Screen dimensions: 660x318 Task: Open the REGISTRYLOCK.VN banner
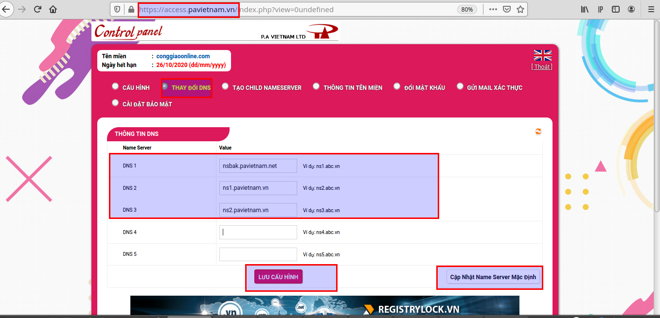point(325,306)
